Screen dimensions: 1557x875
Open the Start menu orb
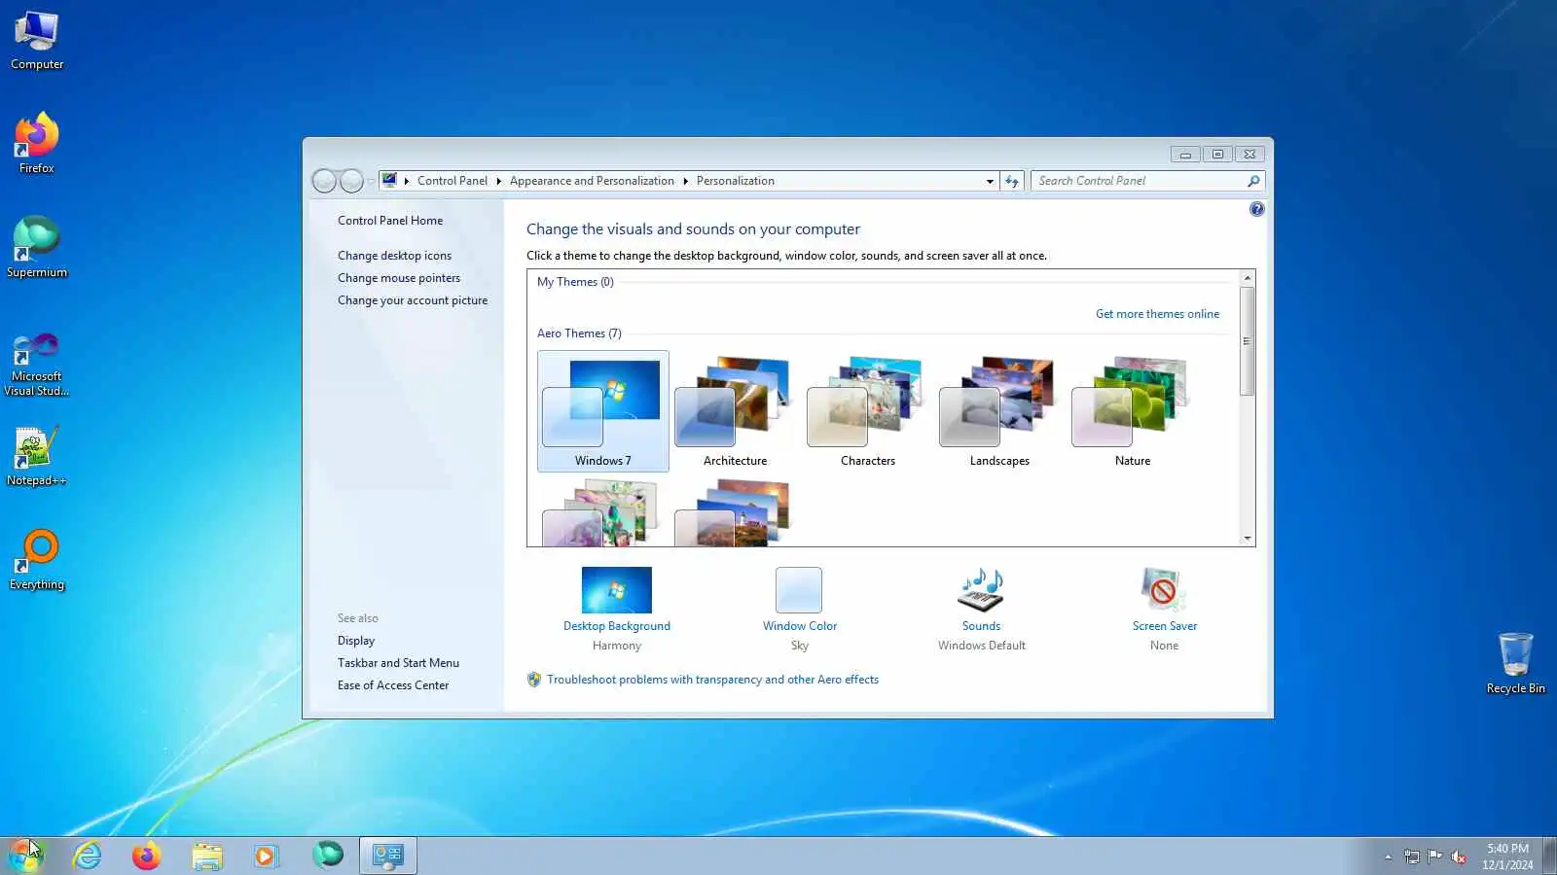26,856
